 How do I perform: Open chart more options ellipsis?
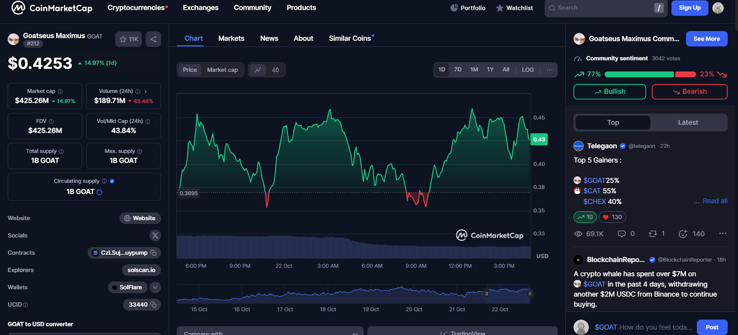click(549, 70)
